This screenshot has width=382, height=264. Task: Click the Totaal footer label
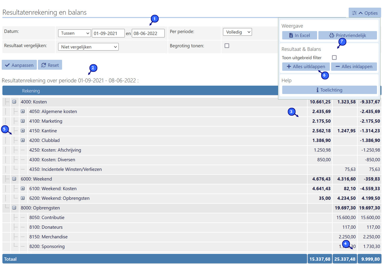pos(10,259)
